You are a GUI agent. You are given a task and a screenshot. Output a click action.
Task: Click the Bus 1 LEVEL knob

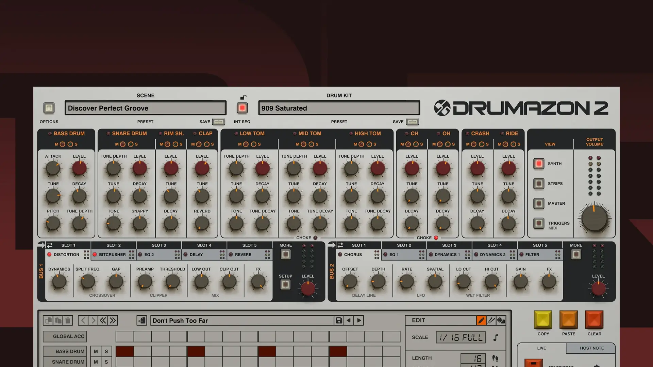tap(308, 289)
